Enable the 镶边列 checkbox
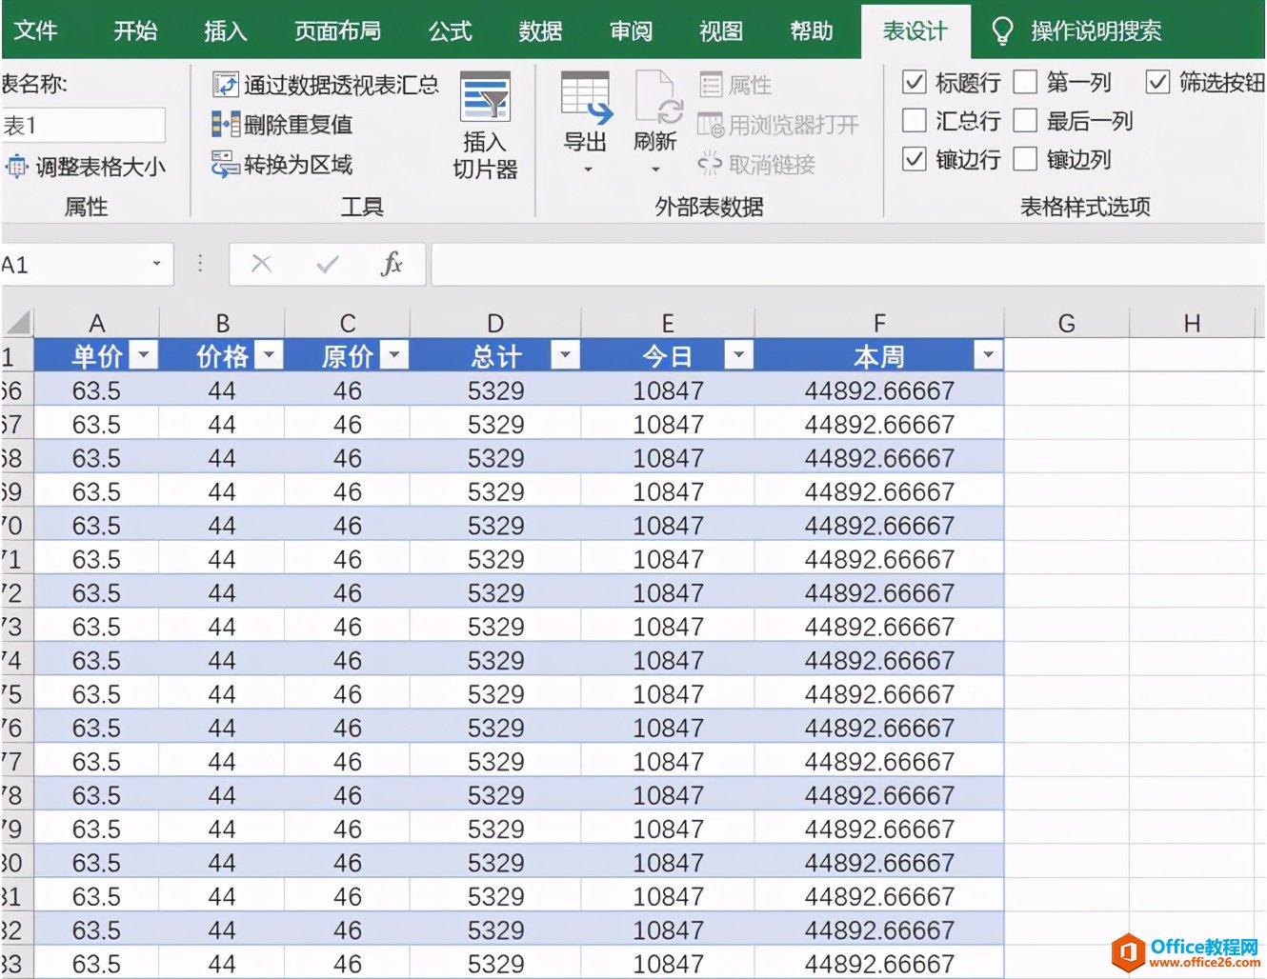Image resolution: width=1267 pixels, height=979 pixels. point(1025,158)
